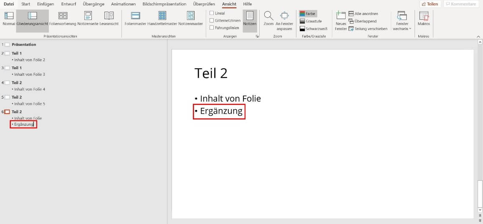Open the Animationen tab
Image resolution: width=483 pixels, height=224 pixels.
pos(123,4)
